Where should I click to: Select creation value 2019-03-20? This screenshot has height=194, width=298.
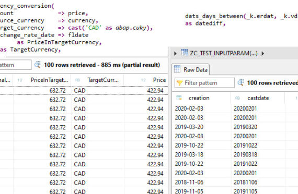(189, 127)
